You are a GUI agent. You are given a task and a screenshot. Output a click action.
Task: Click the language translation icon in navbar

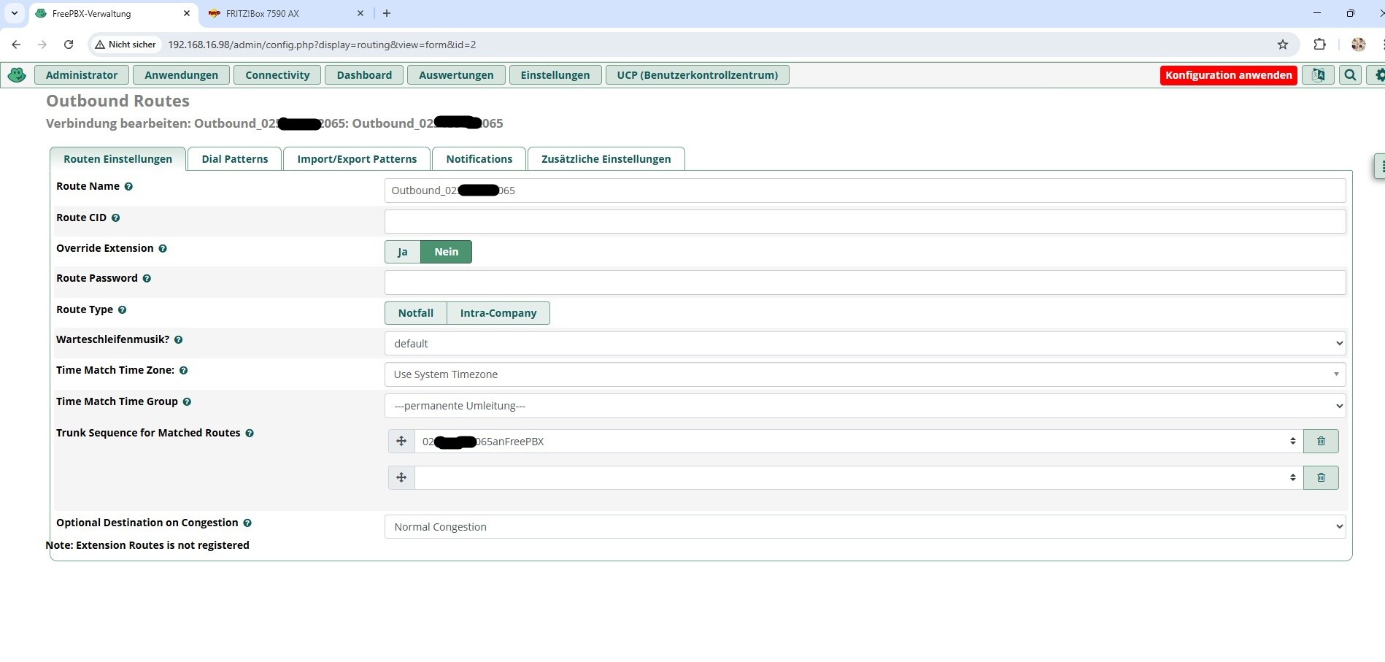[x=1318, y=74]
